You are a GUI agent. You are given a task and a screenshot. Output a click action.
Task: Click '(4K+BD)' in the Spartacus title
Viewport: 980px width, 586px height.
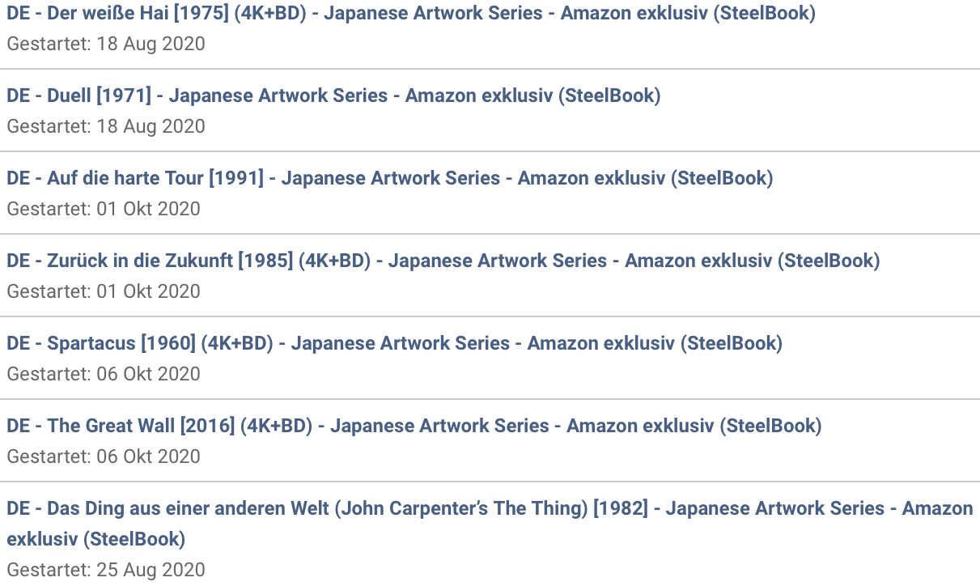[237, 343]
